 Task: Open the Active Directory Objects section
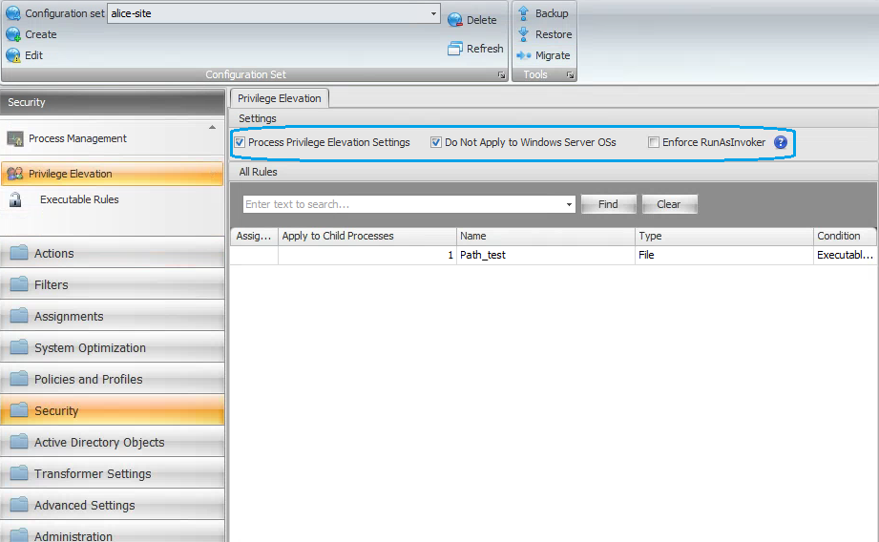(x=112, y=442)
